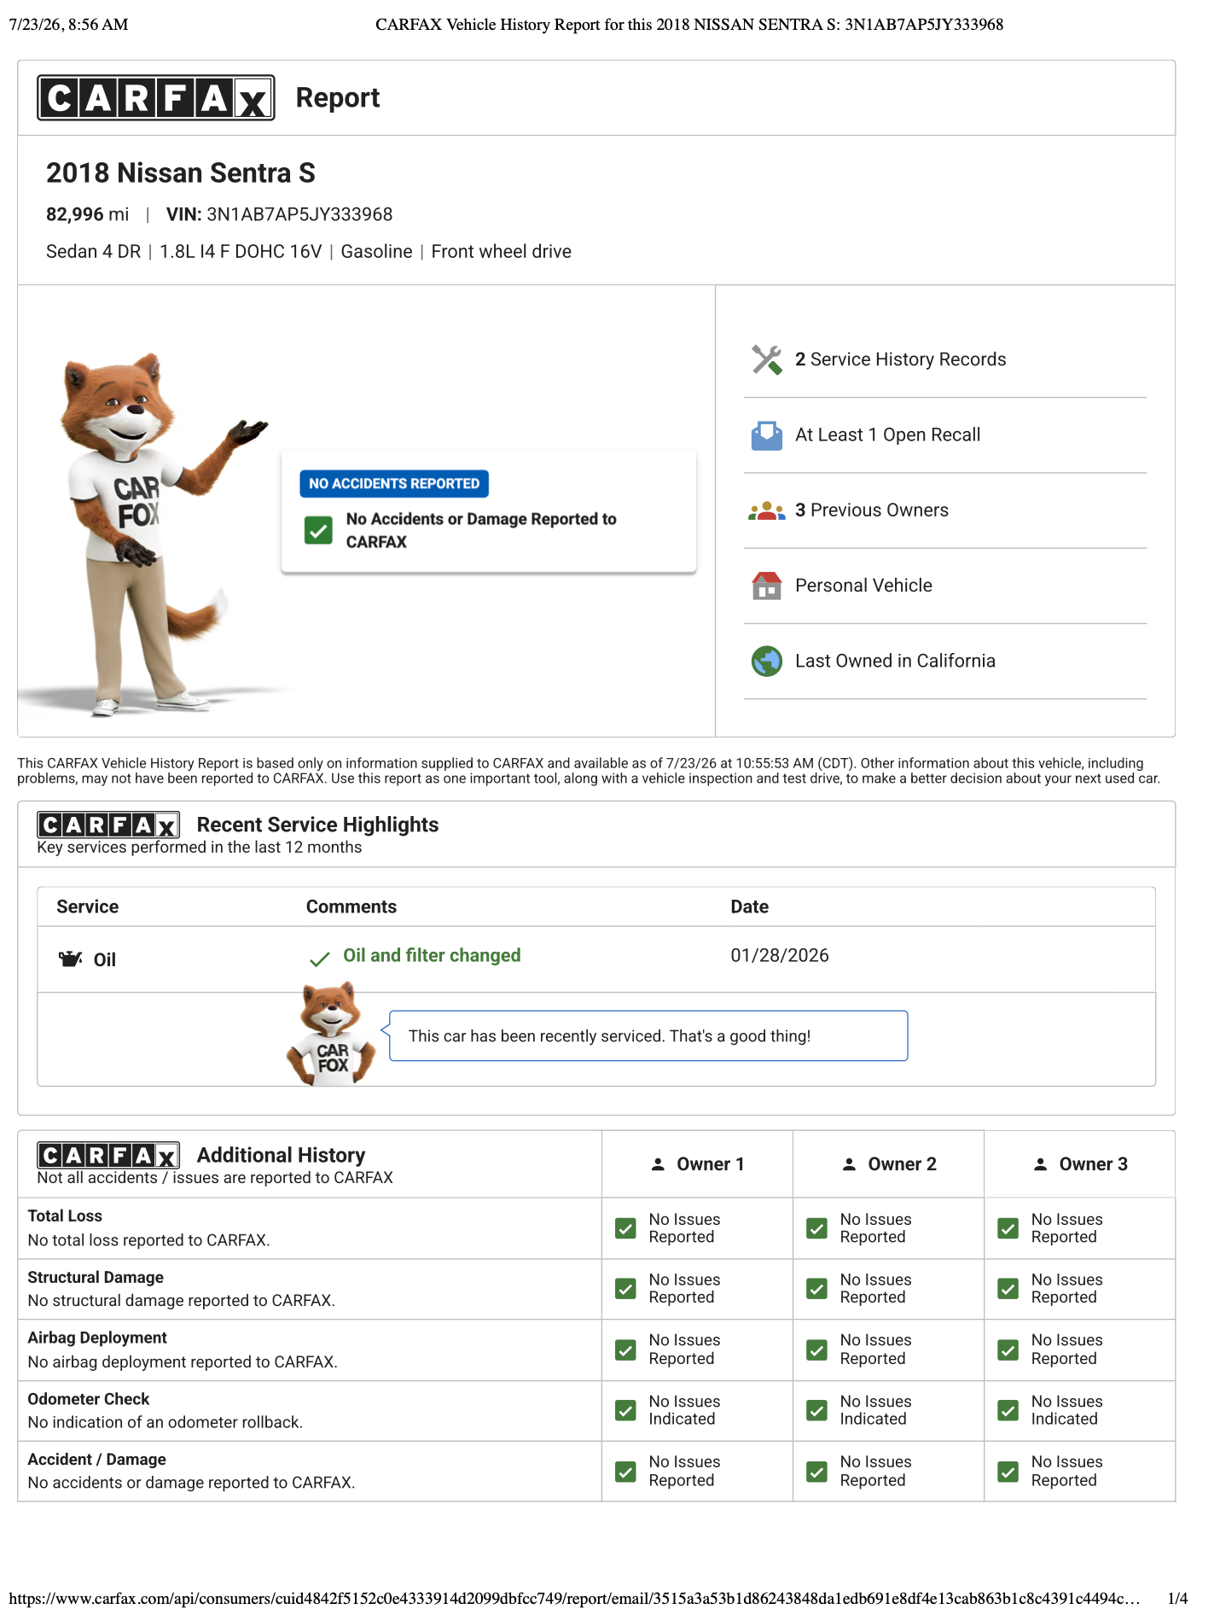Click the 82,996 mi mileage text
The width and height of the screenshot is (1220, 1615).
[x=88, y=214]
